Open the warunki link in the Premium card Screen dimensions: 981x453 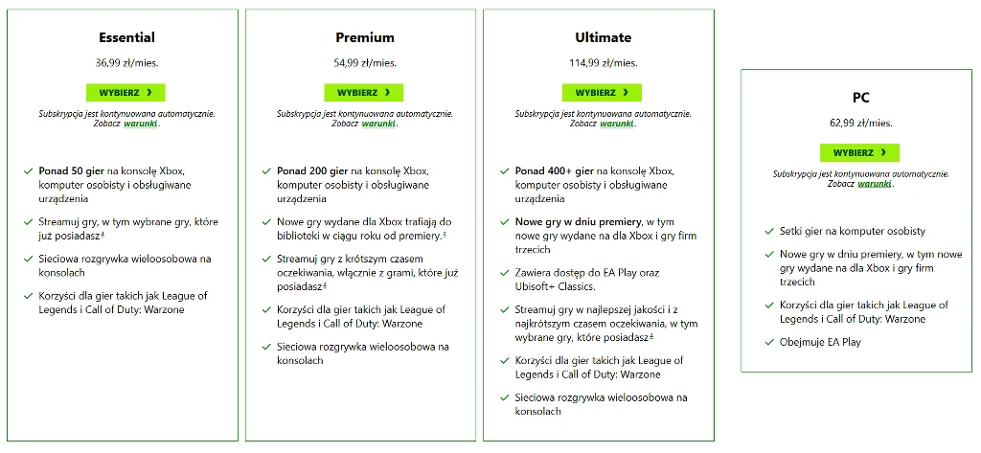click(378, 124)
